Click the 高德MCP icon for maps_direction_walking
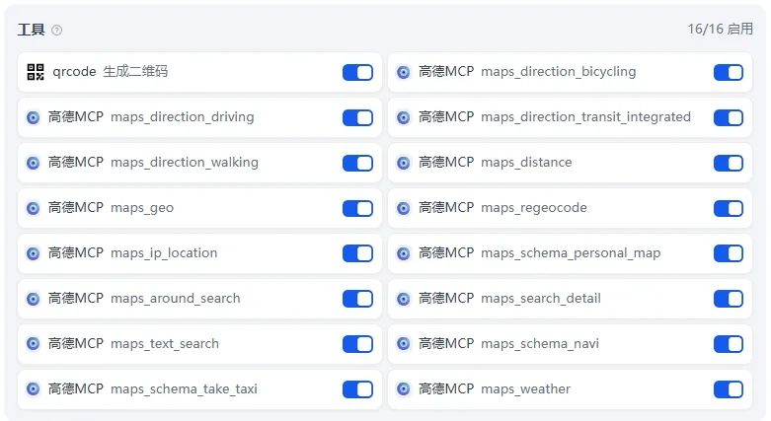Viewport: 771px width, 421px height. coord(33,163)
